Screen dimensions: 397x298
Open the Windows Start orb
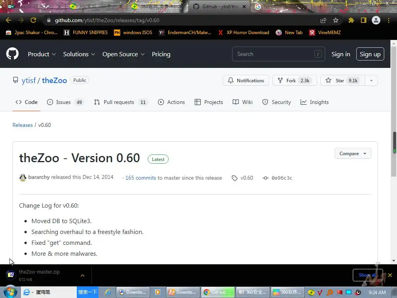(10, 292)
